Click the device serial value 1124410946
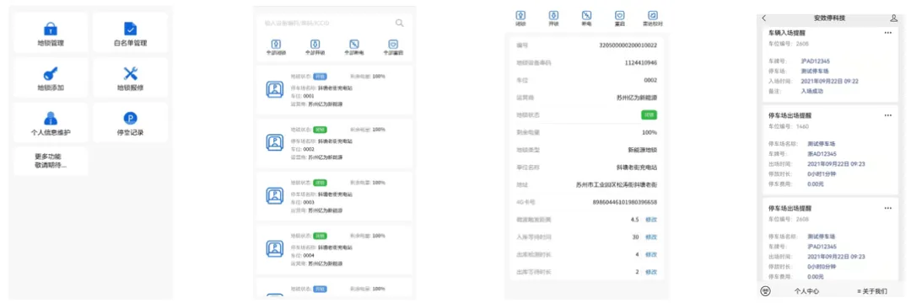 (641, 62)
